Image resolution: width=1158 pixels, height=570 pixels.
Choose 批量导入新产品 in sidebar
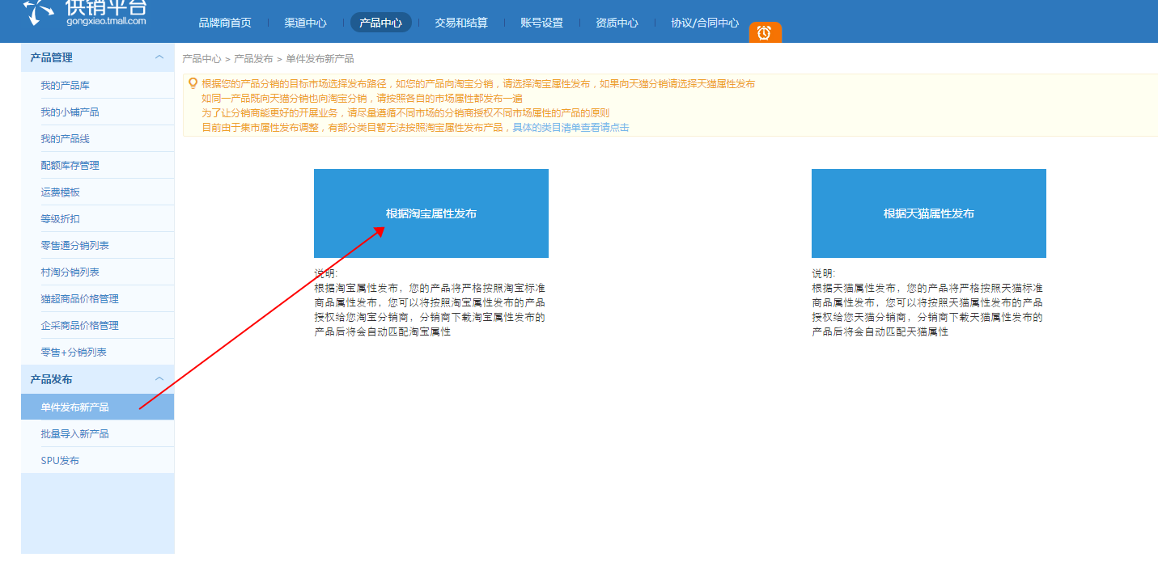(x=74, y=434)
